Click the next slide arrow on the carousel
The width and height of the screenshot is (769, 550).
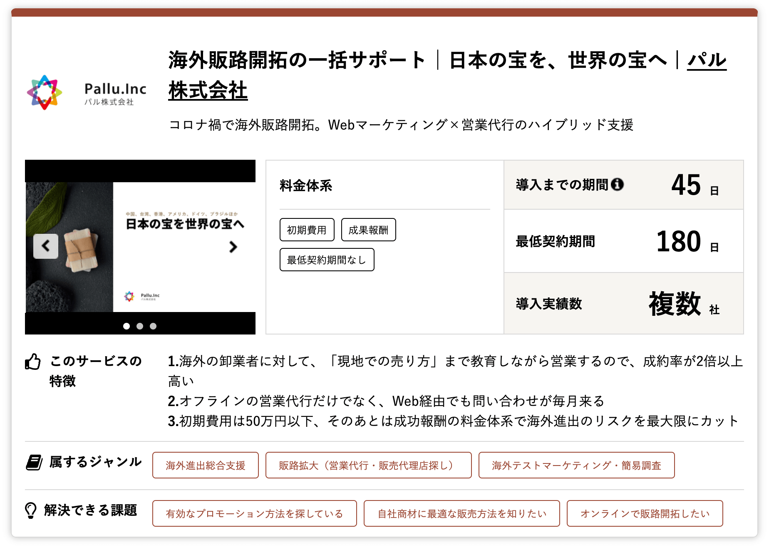point(233,247)
